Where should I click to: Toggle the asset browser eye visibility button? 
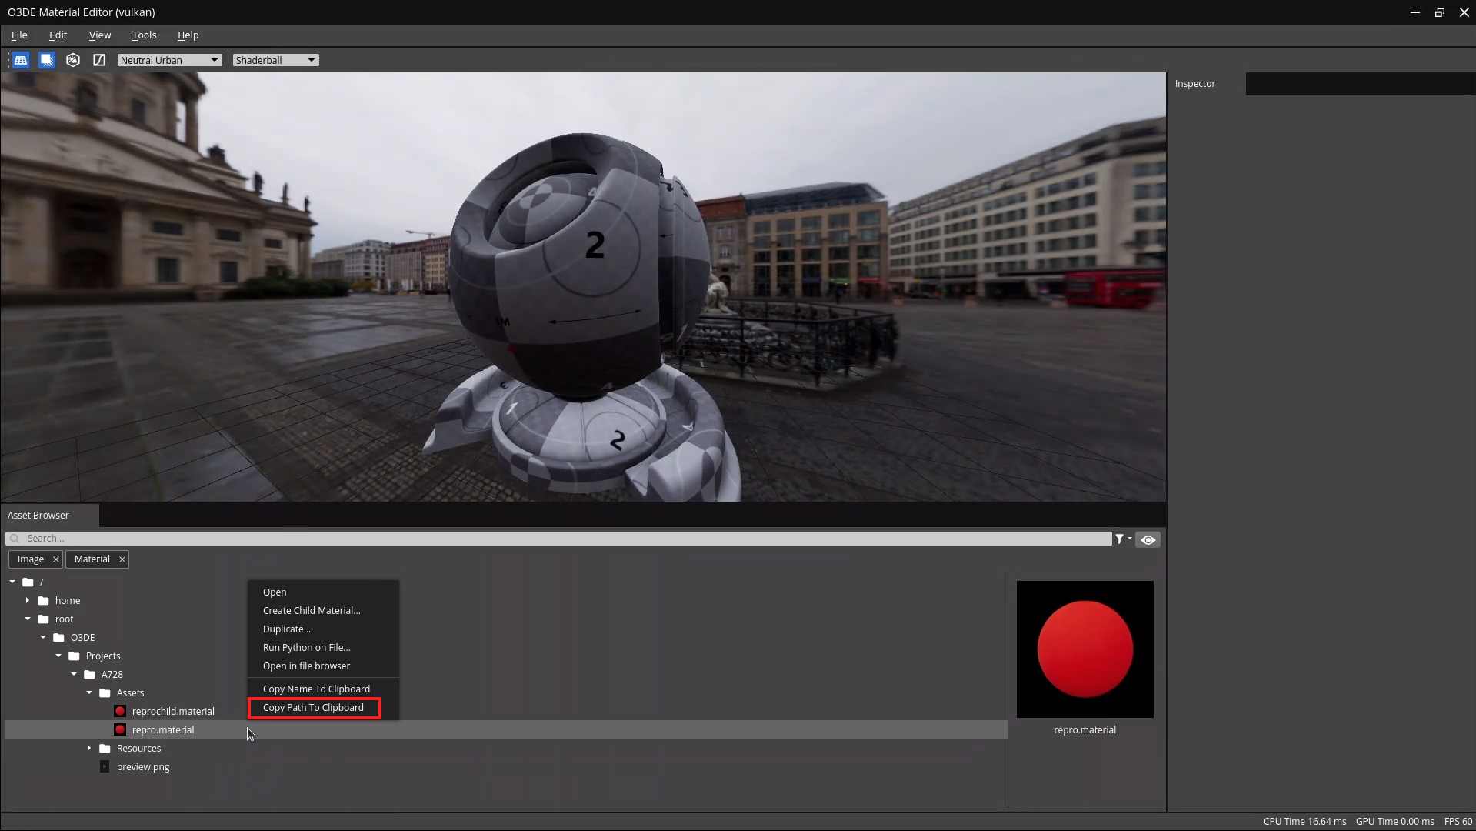(x=1148, y=539)
